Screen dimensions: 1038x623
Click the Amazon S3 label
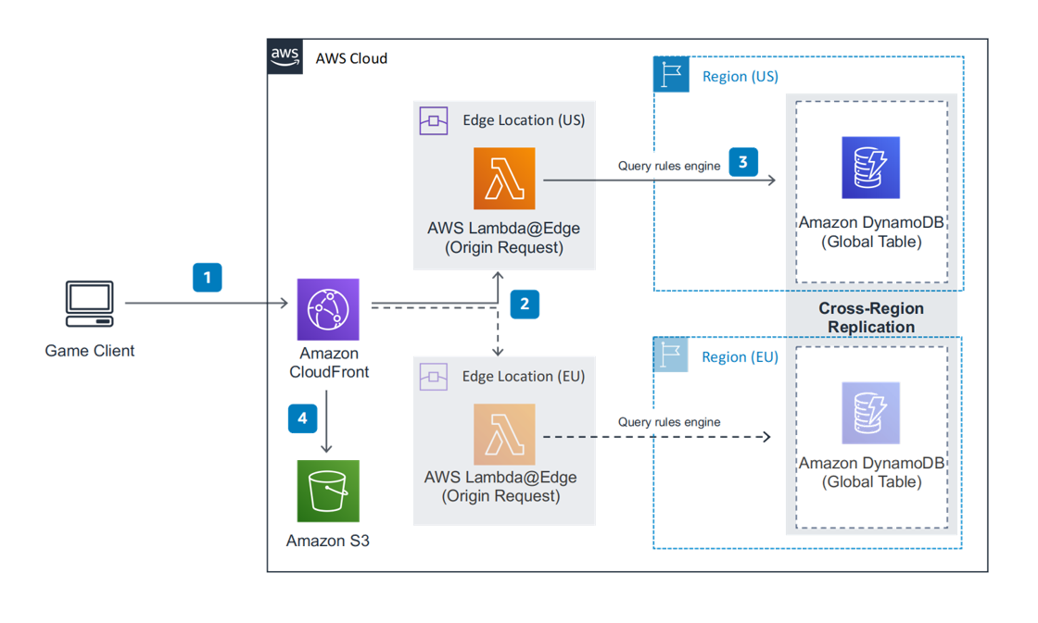(328, 541)
